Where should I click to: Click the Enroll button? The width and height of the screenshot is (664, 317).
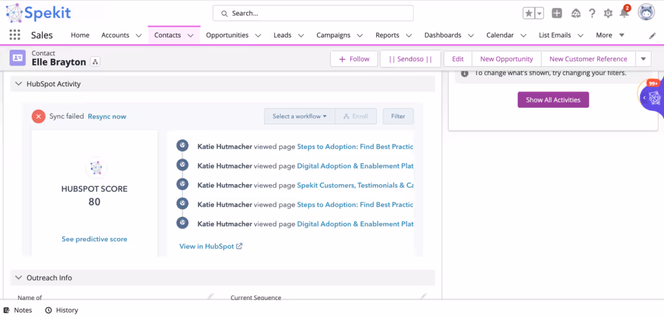coord(356,117)
